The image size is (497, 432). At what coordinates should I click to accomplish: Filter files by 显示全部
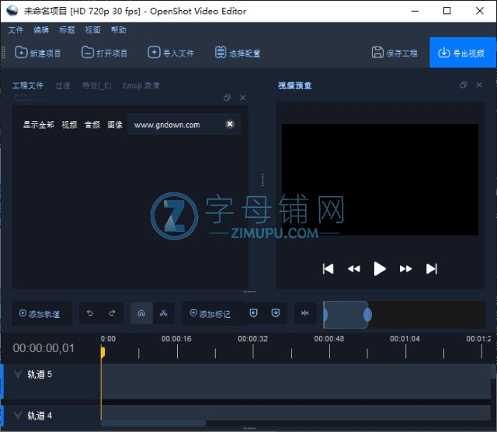(38, 125)
